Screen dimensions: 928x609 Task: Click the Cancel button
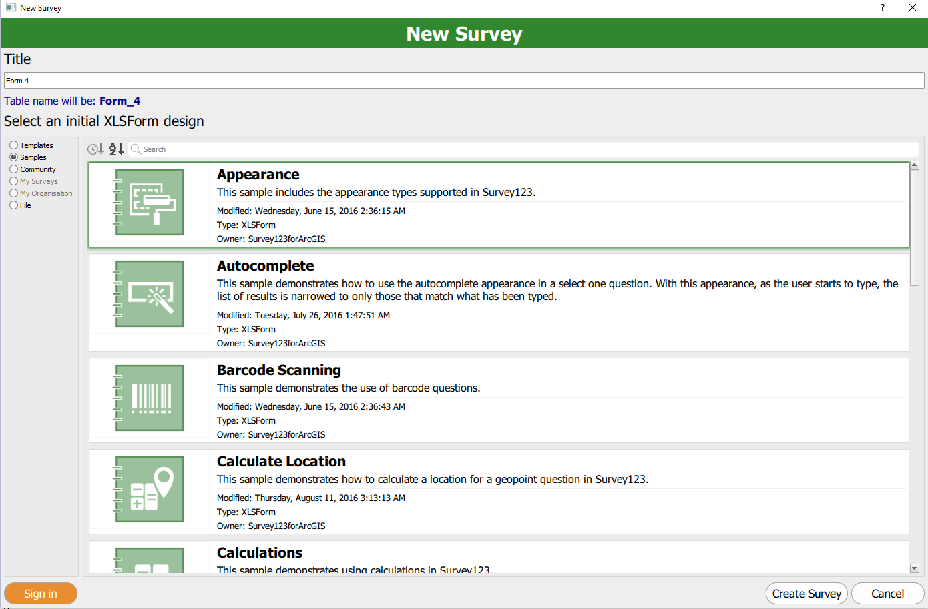pos(887,594)
